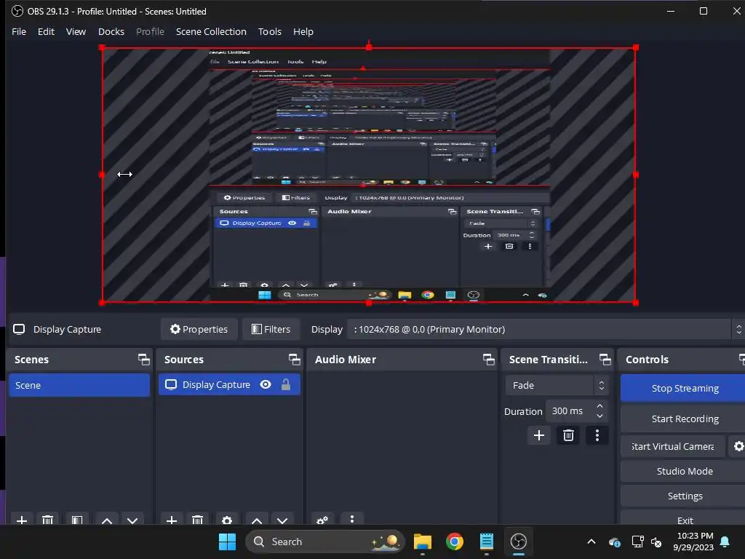Open notification bell in system tray

click(725, 542)
